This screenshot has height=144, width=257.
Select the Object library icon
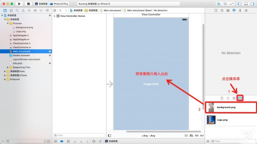pos(234,98)
